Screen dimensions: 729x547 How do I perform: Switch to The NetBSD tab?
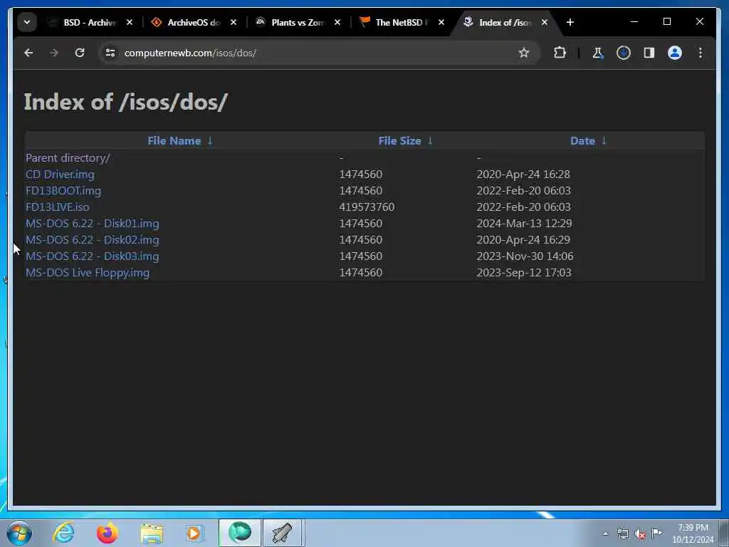pyautogui.click(x=401, y=22)
